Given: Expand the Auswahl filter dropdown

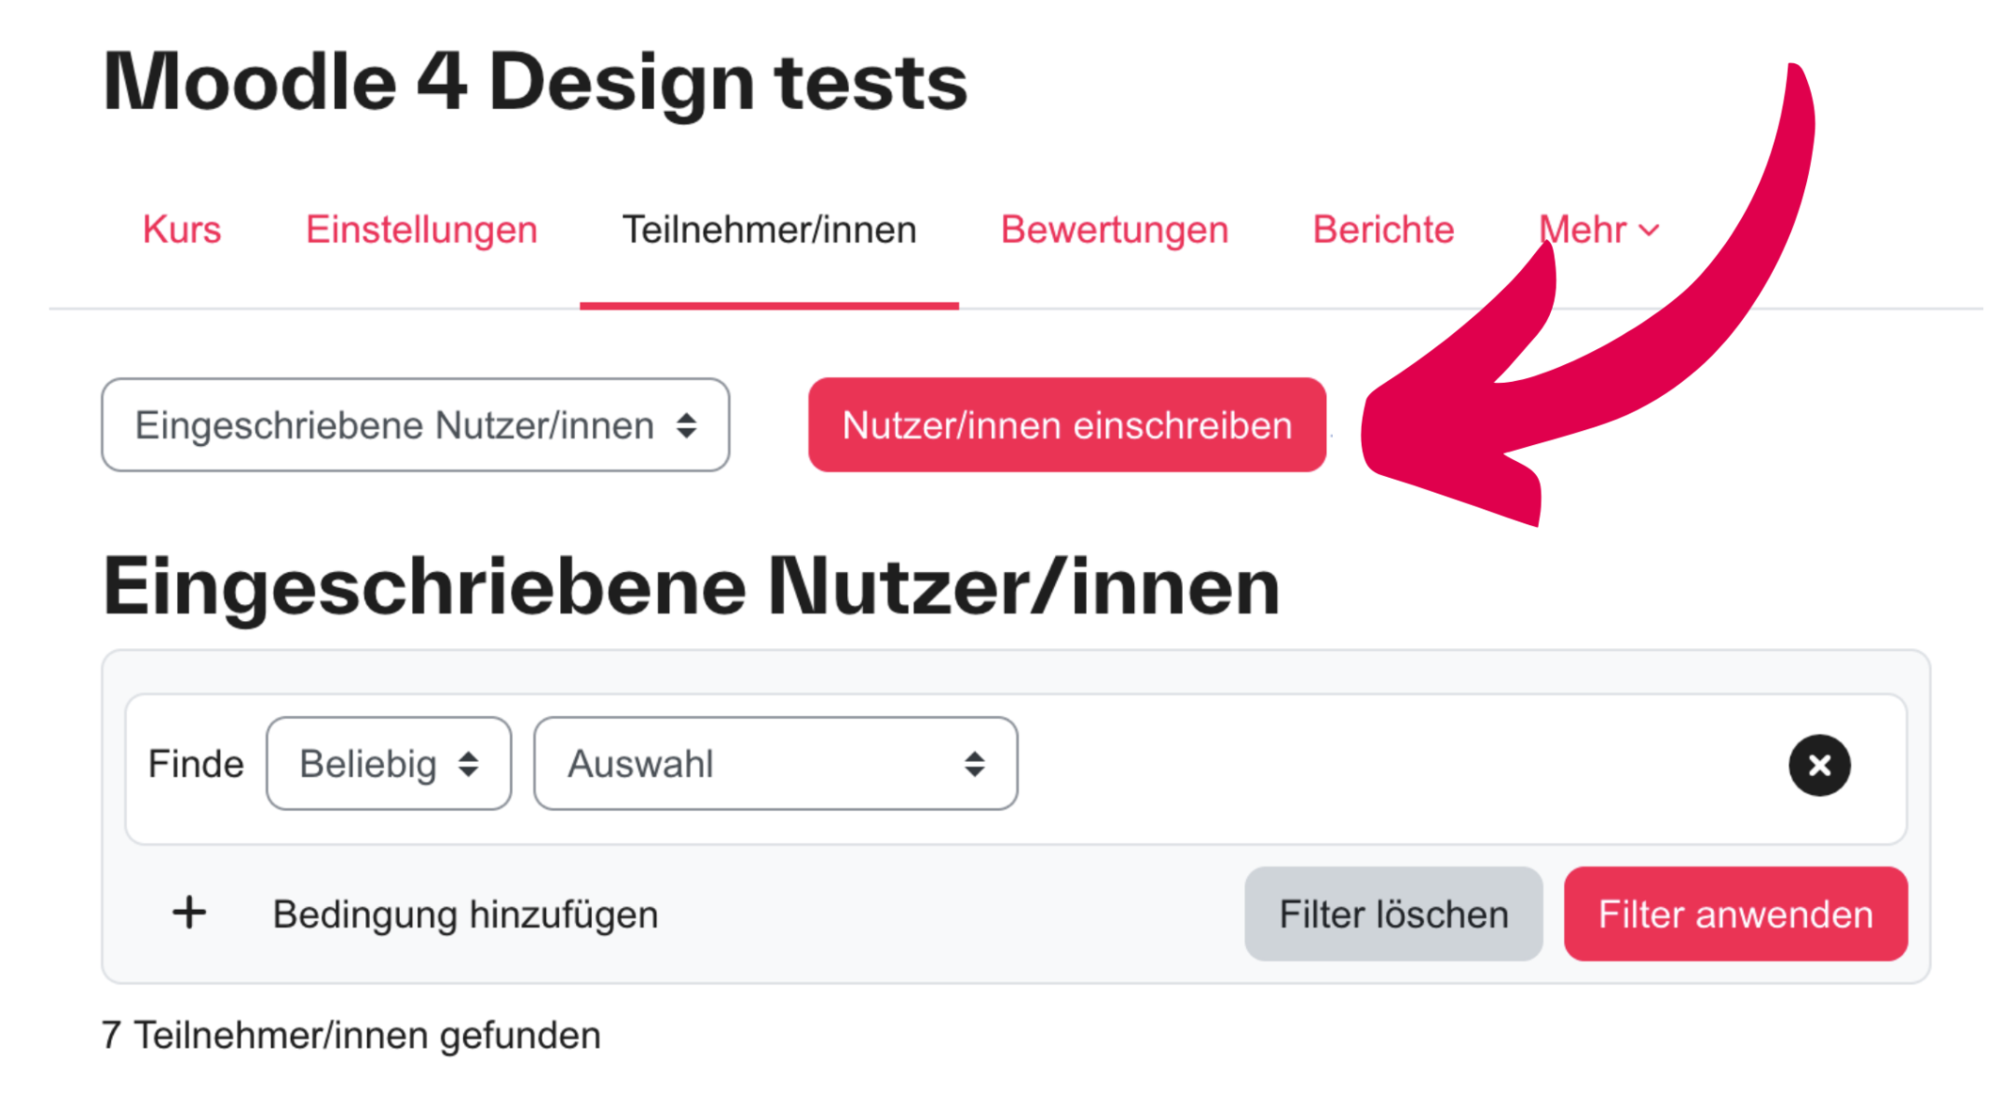Looking at the screenshot, I should [774, 763].
